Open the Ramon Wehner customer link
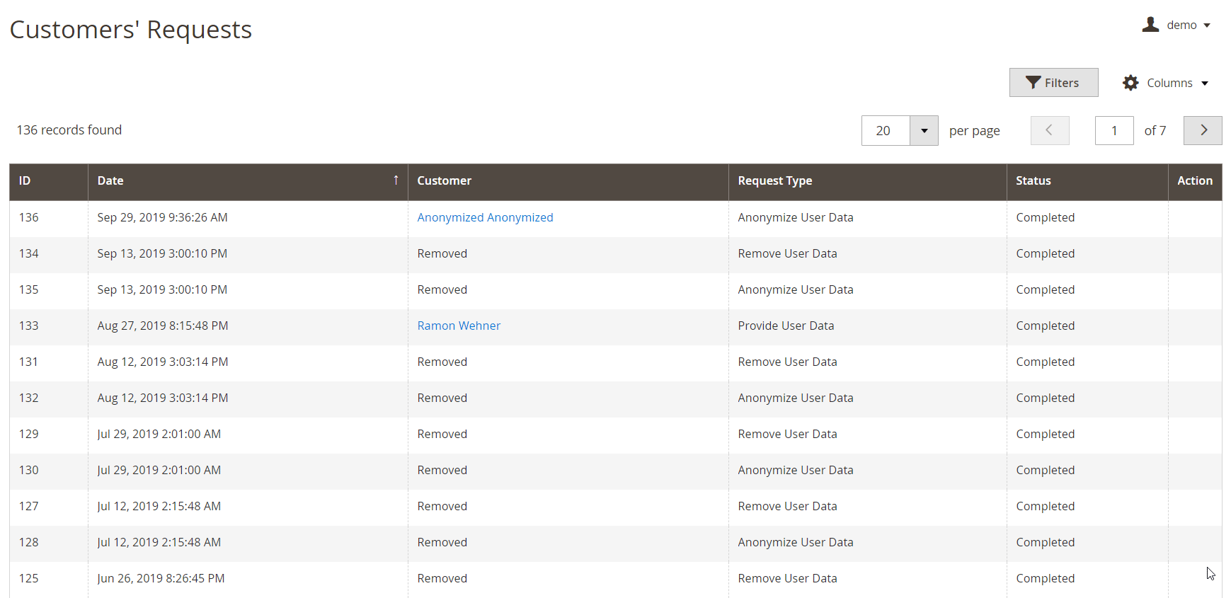The image size is (1231, 598). coord(459,326)
